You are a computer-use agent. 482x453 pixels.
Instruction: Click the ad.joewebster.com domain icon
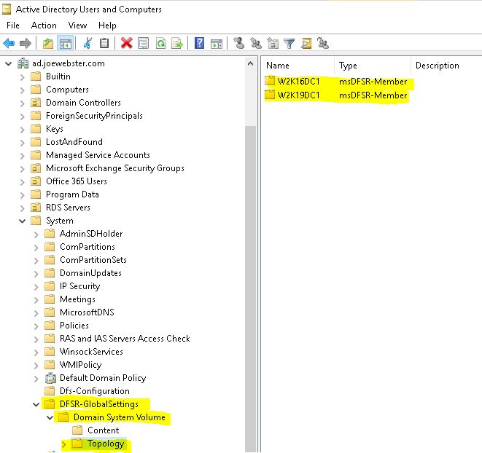coord(23,63)
